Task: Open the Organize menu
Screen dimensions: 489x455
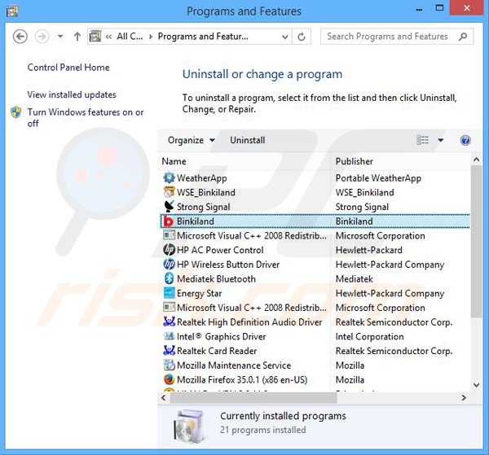Action: (x=192, y=140)
